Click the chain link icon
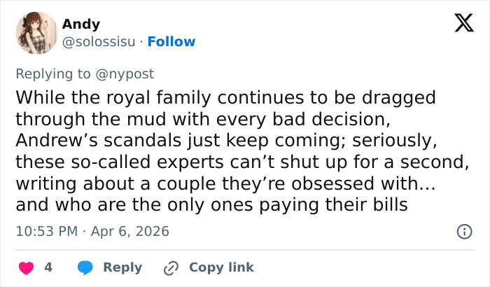The image size is (490, 287). pyautogui.click(x=171, y=267)
